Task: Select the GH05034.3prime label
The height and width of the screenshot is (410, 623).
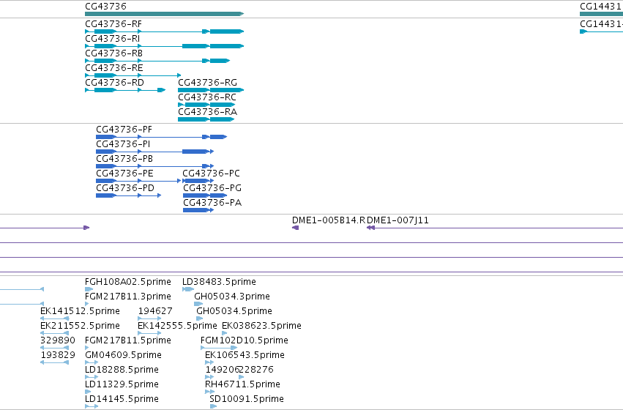Action: click(232, 297)
